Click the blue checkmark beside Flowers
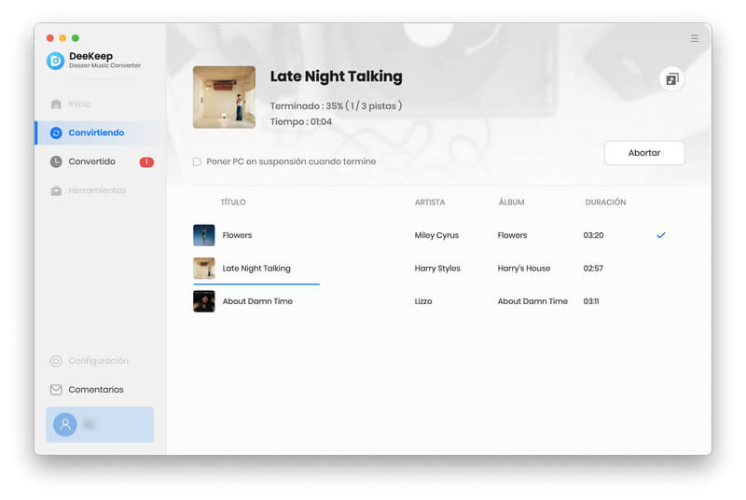 tap(660, 235)
